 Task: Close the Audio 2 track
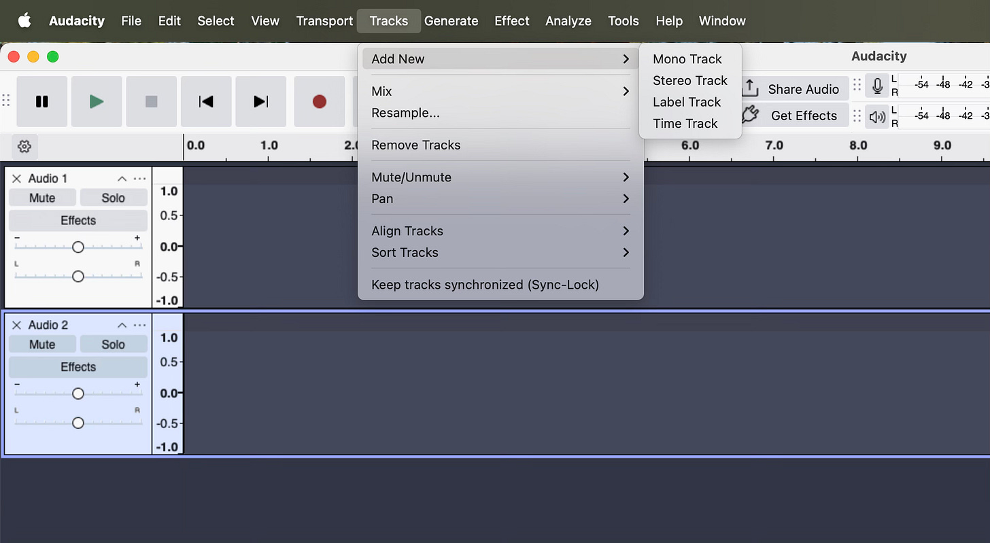pyautogui.click(x=17, y=325)
